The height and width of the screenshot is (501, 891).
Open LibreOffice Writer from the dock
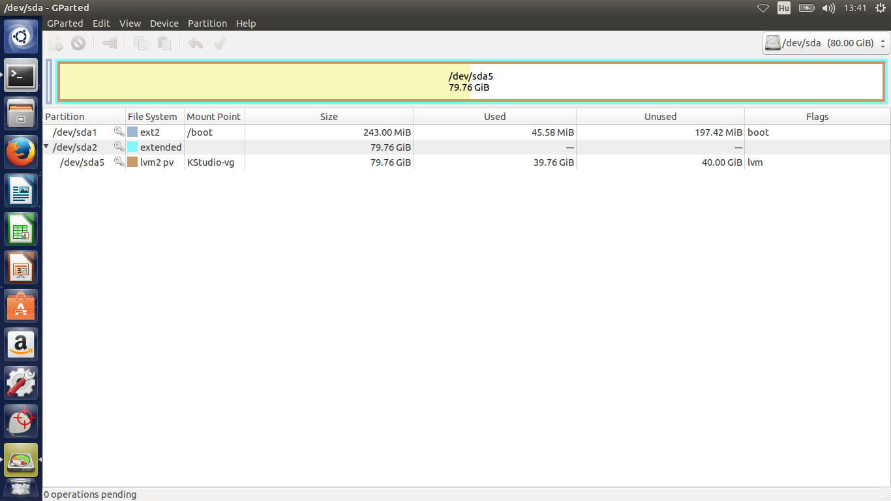[22, 191]
